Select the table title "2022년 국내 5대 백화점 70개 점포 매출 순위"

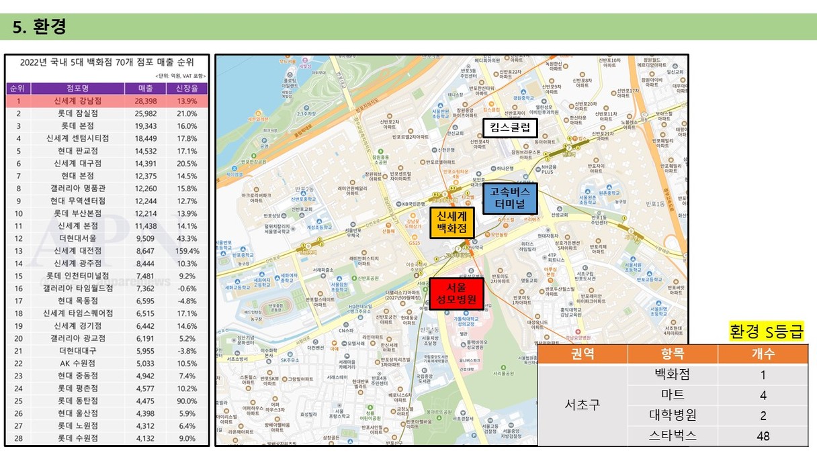point(106,62)
